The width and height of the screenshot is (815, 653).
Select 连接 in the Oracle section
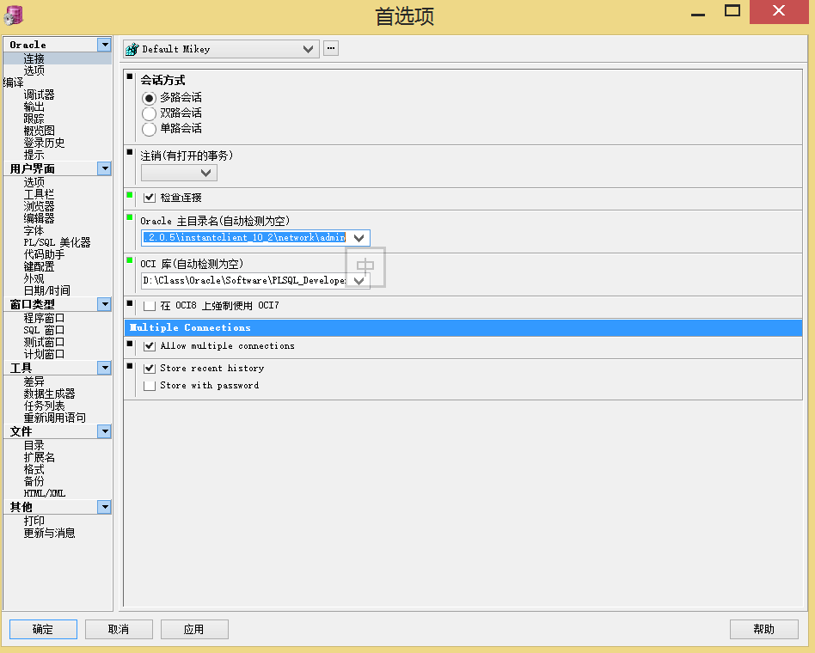click(x=34, y=58)
